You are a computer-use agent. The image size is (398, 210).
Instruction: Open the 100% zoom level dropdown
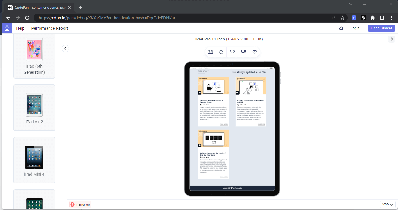(388, 204)
